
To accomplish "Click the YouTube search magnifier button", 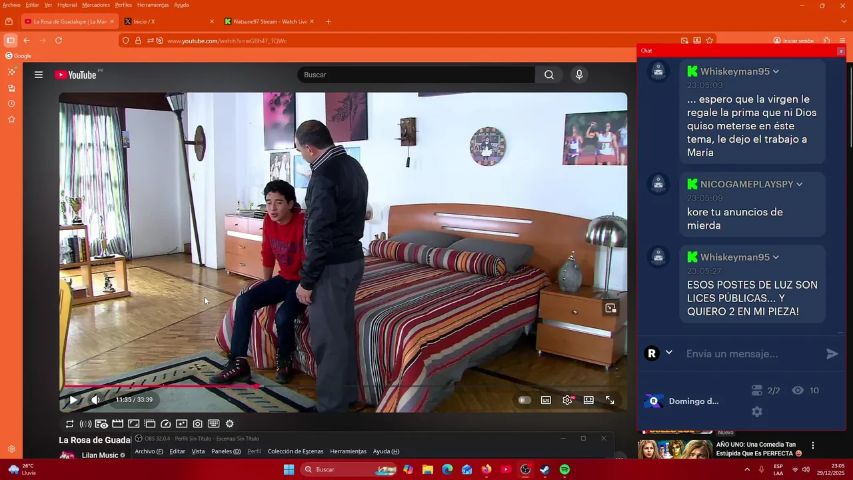I will (549, 75).
